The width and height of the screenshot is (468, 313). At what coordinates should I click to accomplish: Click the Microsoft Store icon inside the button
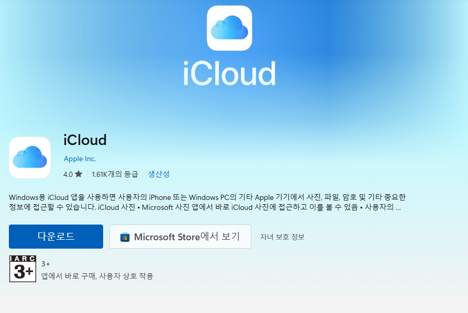click(125, 237)
